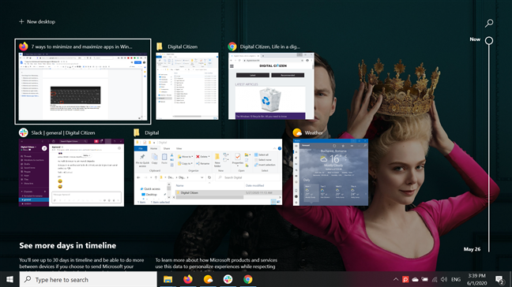The width and height of the screenshot is (512, 287).
Task: Open File Explorer from the taskbar
Action: 168,279
